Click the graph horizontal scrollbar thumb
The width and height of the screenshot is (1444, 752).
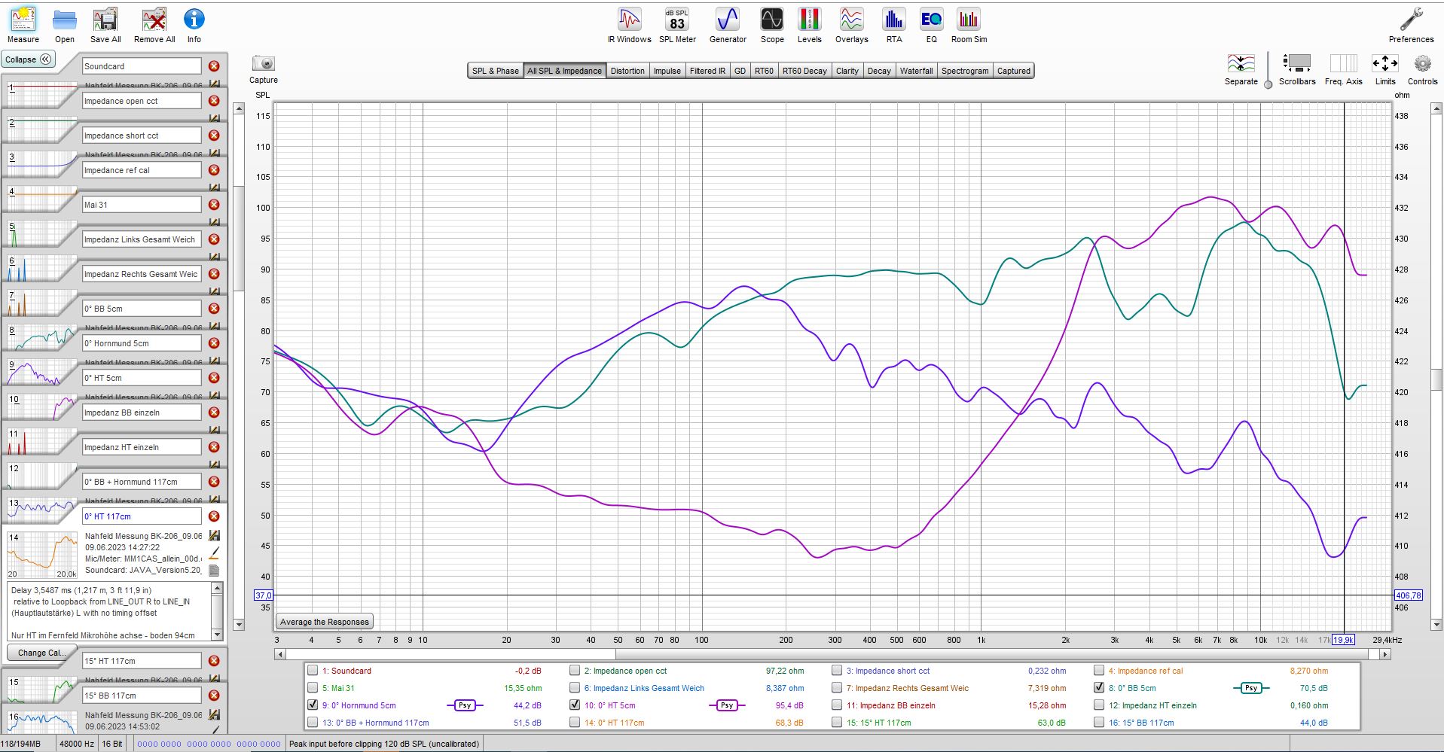coord(450,654)
